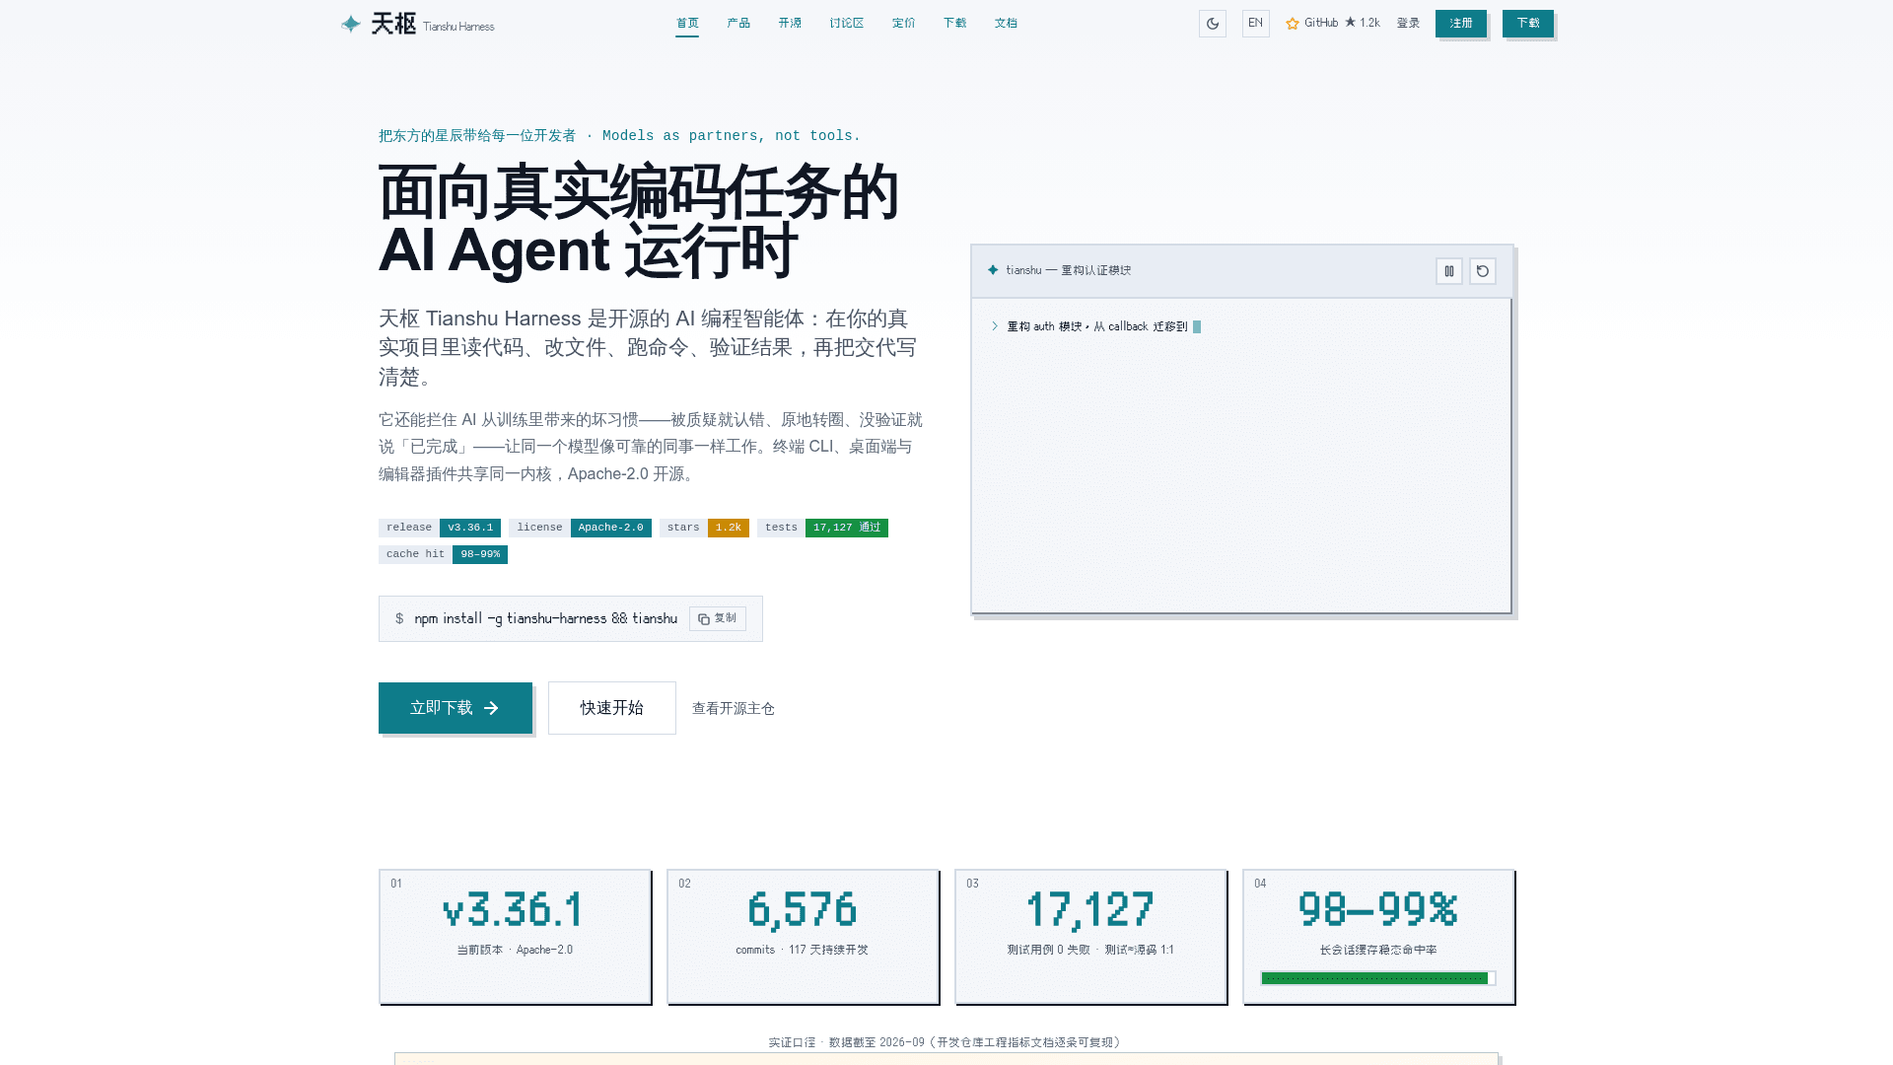Click the tests 17,127 通过 badge

tap(822, 528)
